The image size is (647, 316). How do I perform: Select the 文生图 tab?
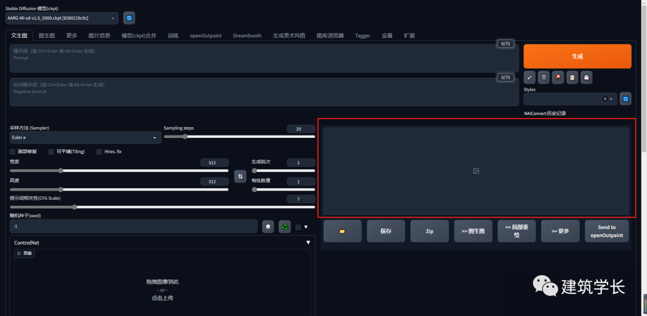[19, 35]
